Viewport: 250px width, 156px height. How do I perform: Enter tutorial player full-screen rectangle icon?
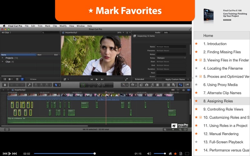(187, 154)
